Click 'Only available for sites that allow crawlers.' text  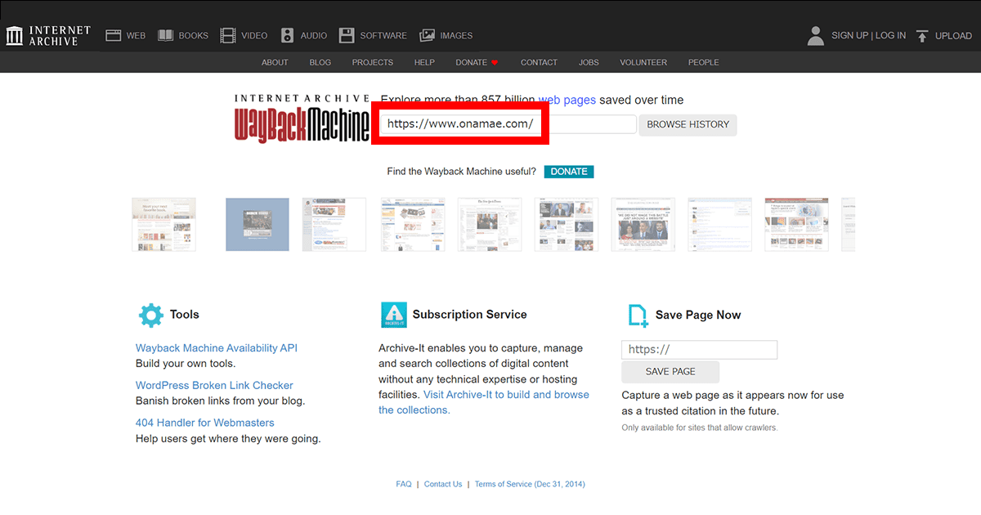700,428
